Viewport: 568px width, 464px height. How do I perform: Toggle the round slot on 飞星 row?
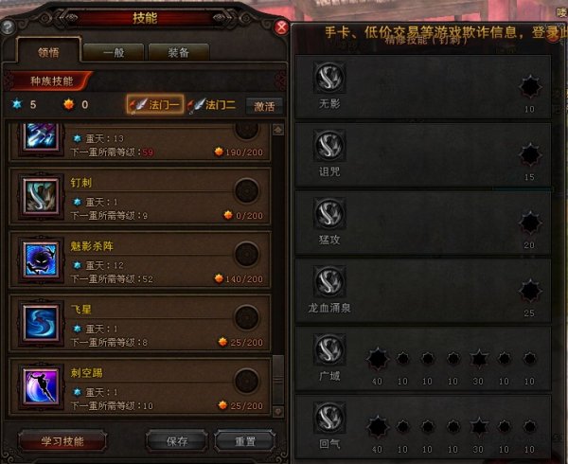[x=247, y=317]
